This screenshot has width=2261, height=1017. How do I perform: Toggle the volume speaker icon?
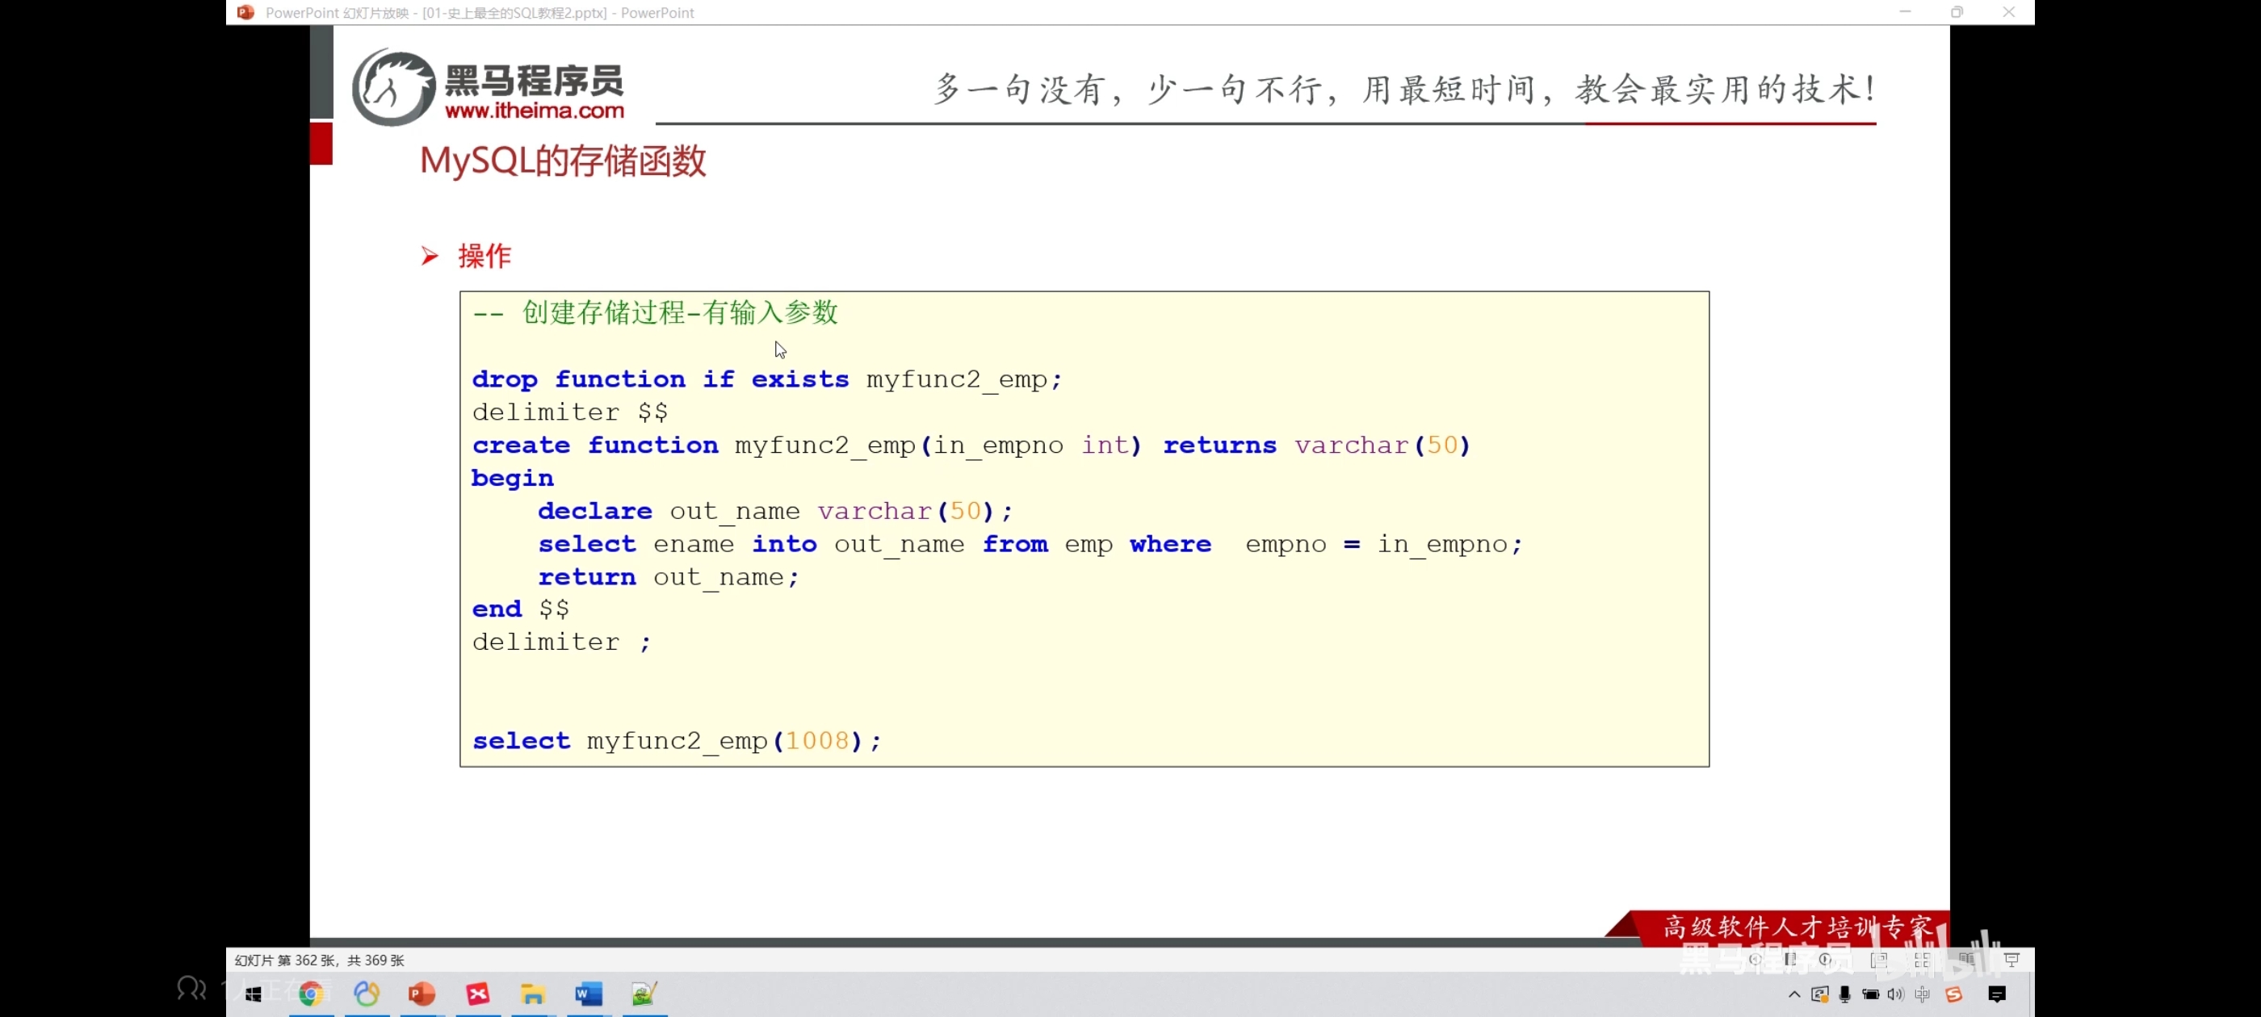click(x=1895, y=994)
